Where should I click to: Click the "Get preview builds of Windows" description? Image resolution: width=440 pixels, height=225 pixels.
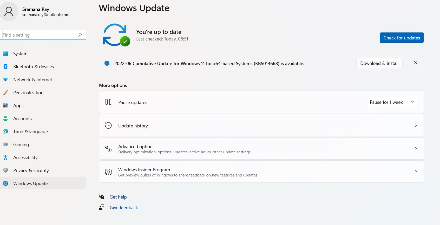click(188, 175)
